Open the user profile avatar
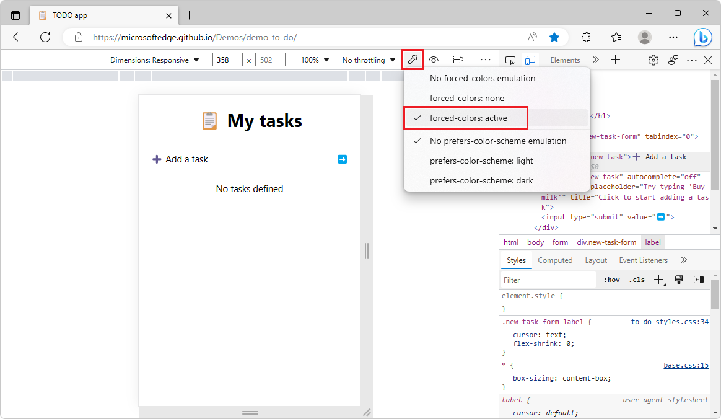The image size is (721, 419). [x=645, y=37]
